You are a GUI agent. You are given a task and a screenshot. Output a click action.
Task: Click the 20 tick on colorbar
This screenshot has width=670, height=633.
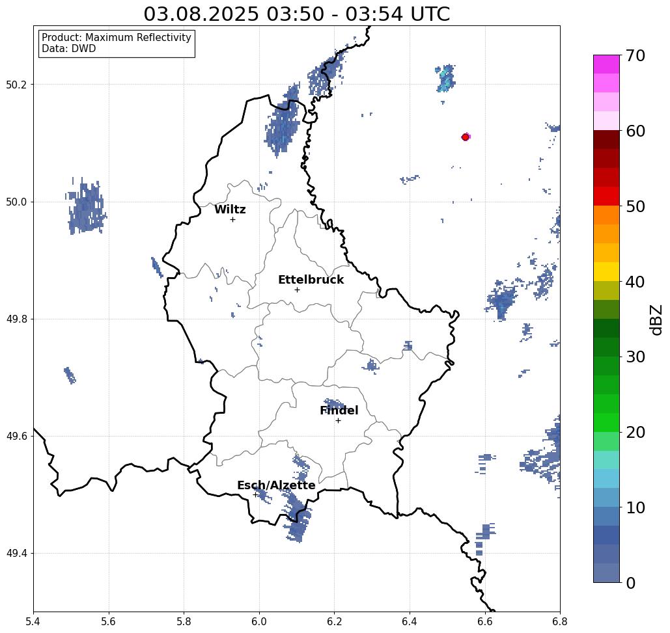[x=635, y=432]
